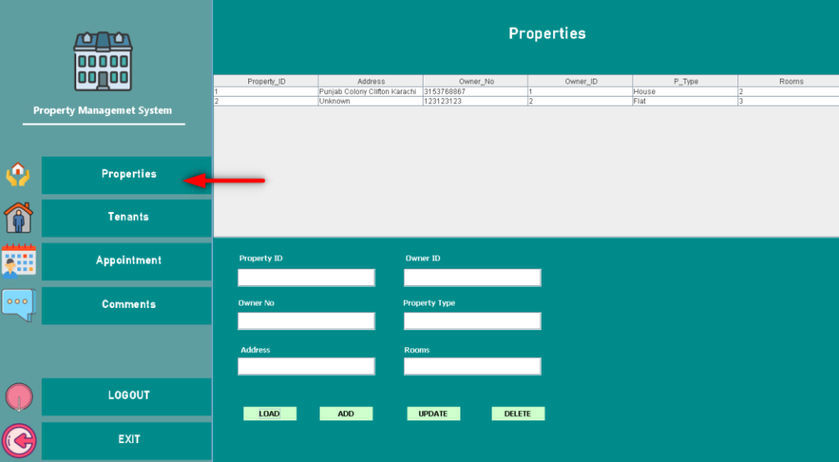
Task: Click the Property_ID column header
Action: pos(266,81)
